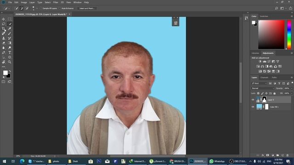Choose Subtract from selection mode
The height and width of the screenshot is (165, 294).
tap(27, 8)
